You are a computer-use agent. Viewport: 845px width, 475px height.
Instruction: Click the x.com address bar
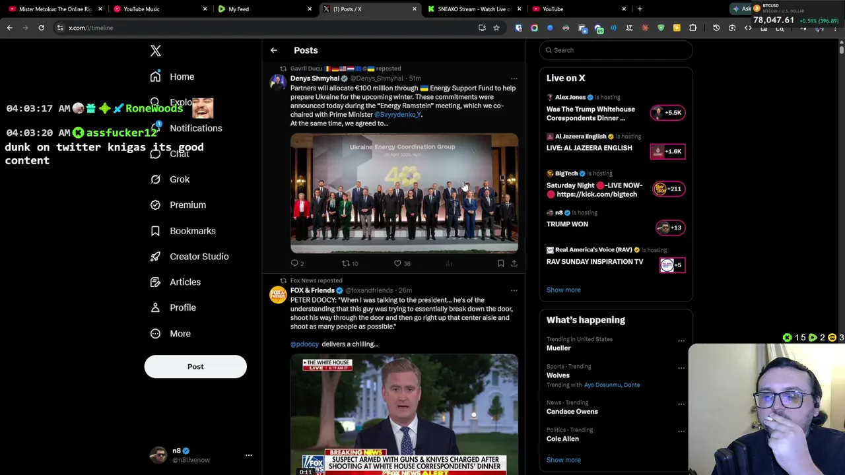tap(264, 28)
